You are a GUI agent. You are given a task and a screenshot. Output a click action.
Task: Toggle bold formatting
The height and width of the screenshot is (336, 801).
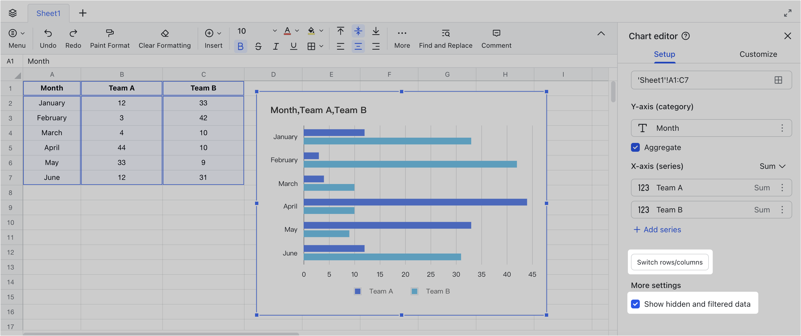tap(240, 46)
